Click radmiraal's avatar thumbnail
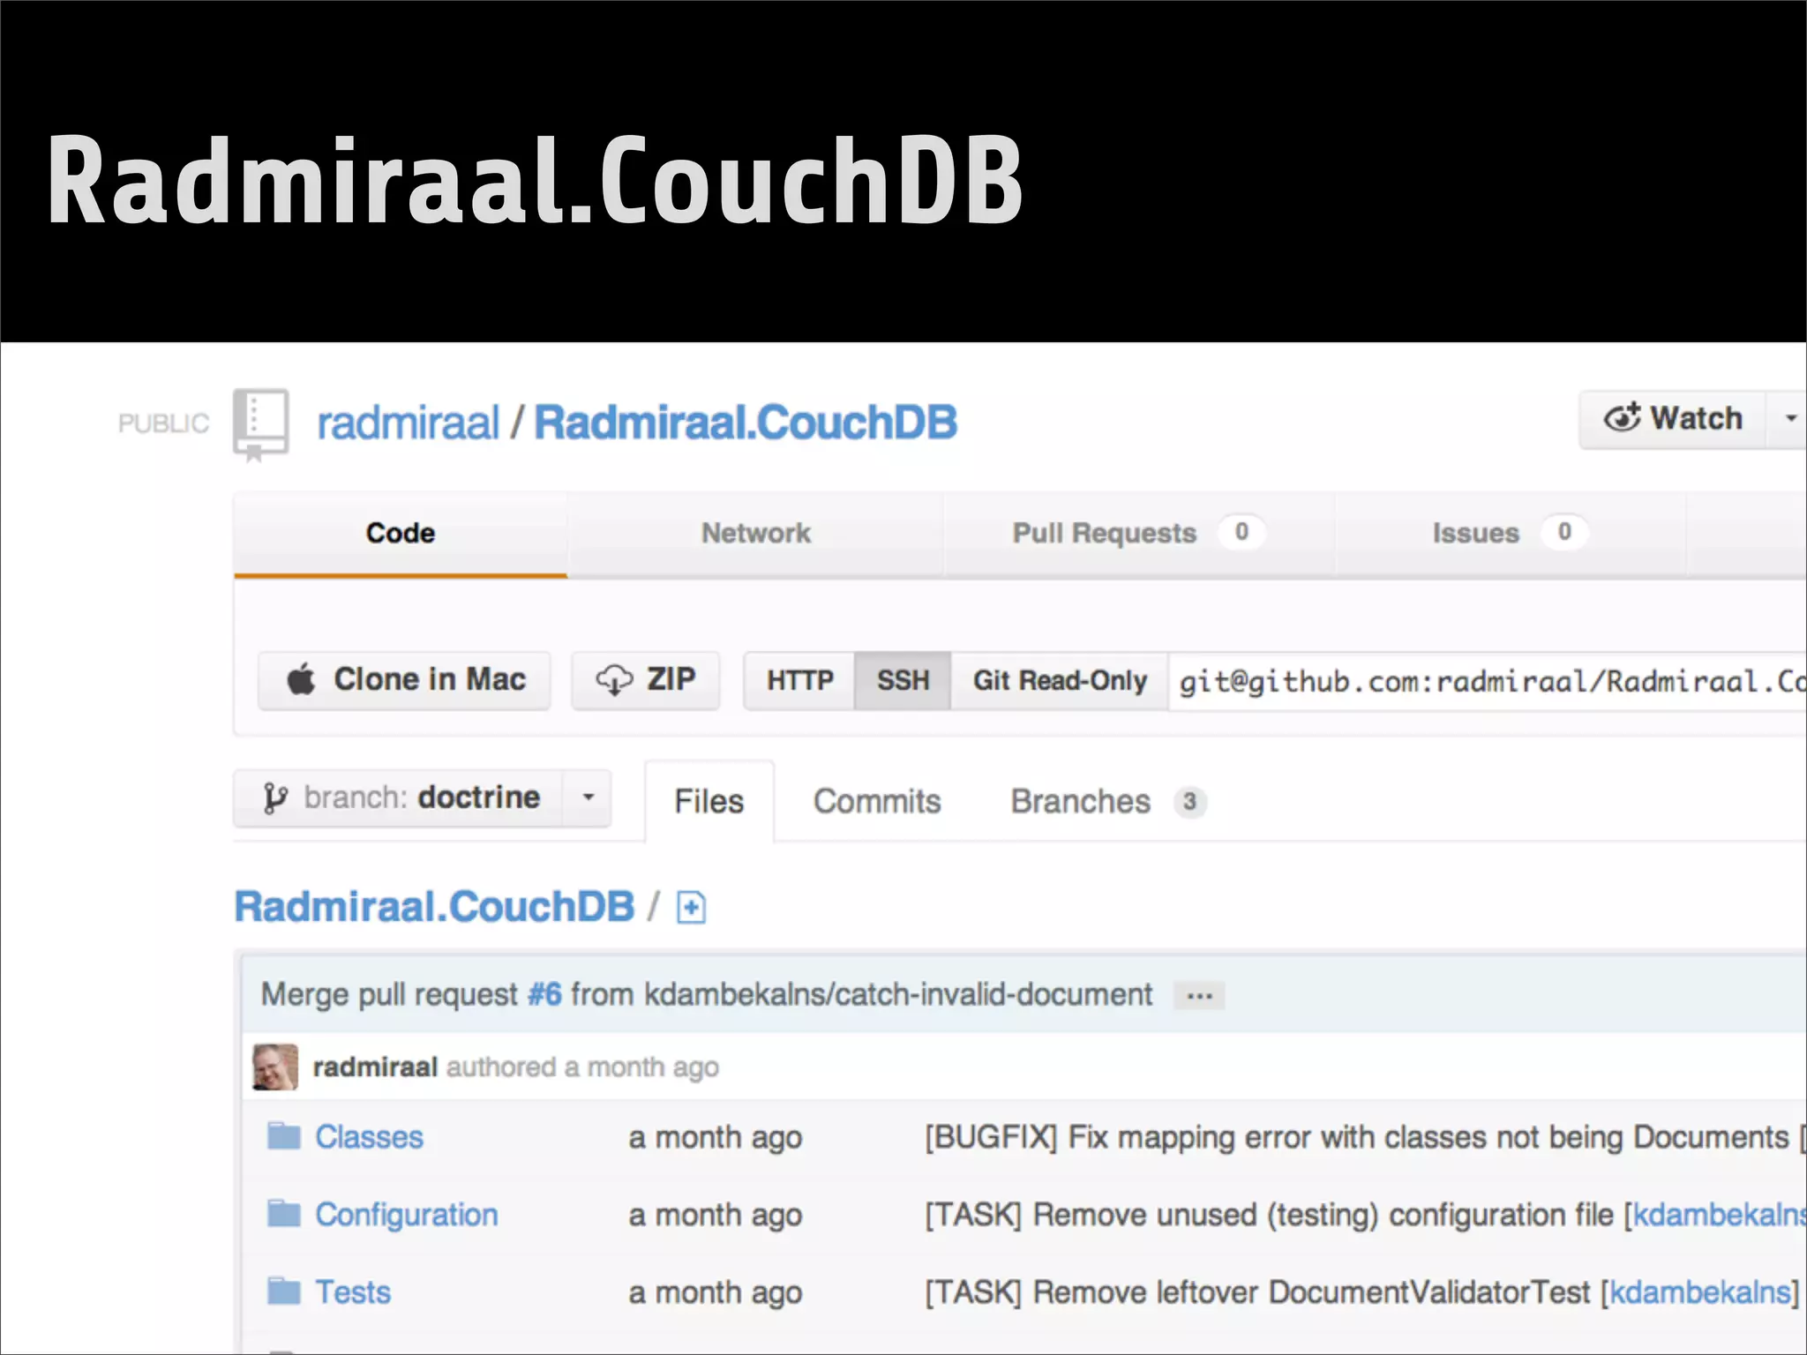This screenshot has height=1355, width=1807. pyautogui.click(x=275, y=1067)
